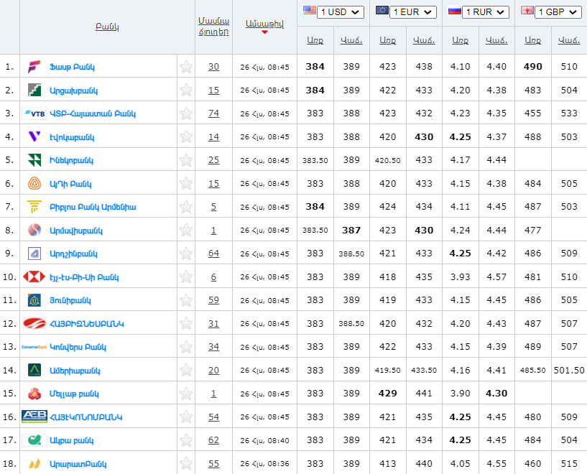Open the 64 branches link in row 9

click(x=214, y=254)
